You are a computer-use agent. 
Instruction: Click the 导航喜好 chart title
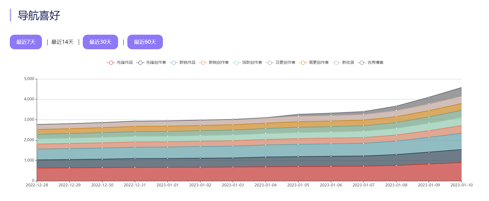(x=39, y=15)
